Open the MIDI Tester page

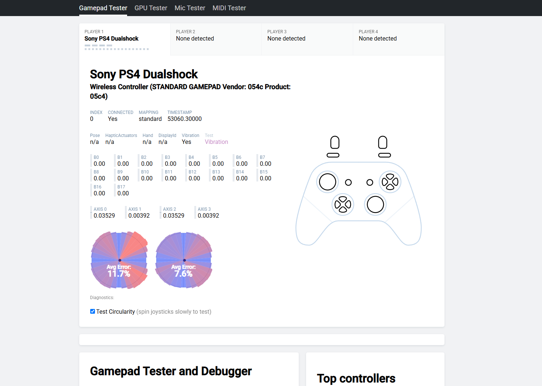[229, 8]
